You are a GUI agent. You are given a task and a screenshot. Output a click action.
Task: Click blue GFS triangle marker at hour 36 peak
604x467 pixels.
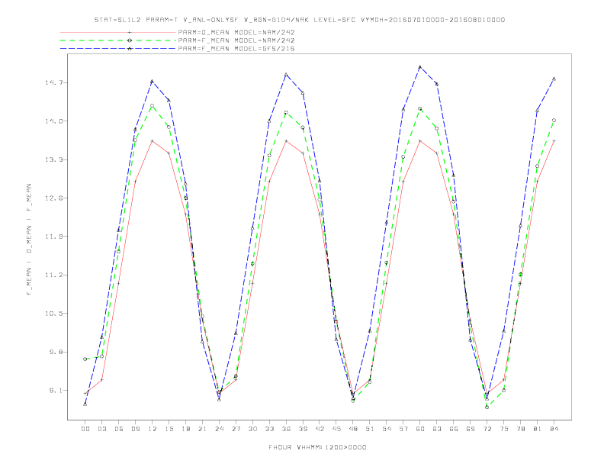[x=286, y=74]
